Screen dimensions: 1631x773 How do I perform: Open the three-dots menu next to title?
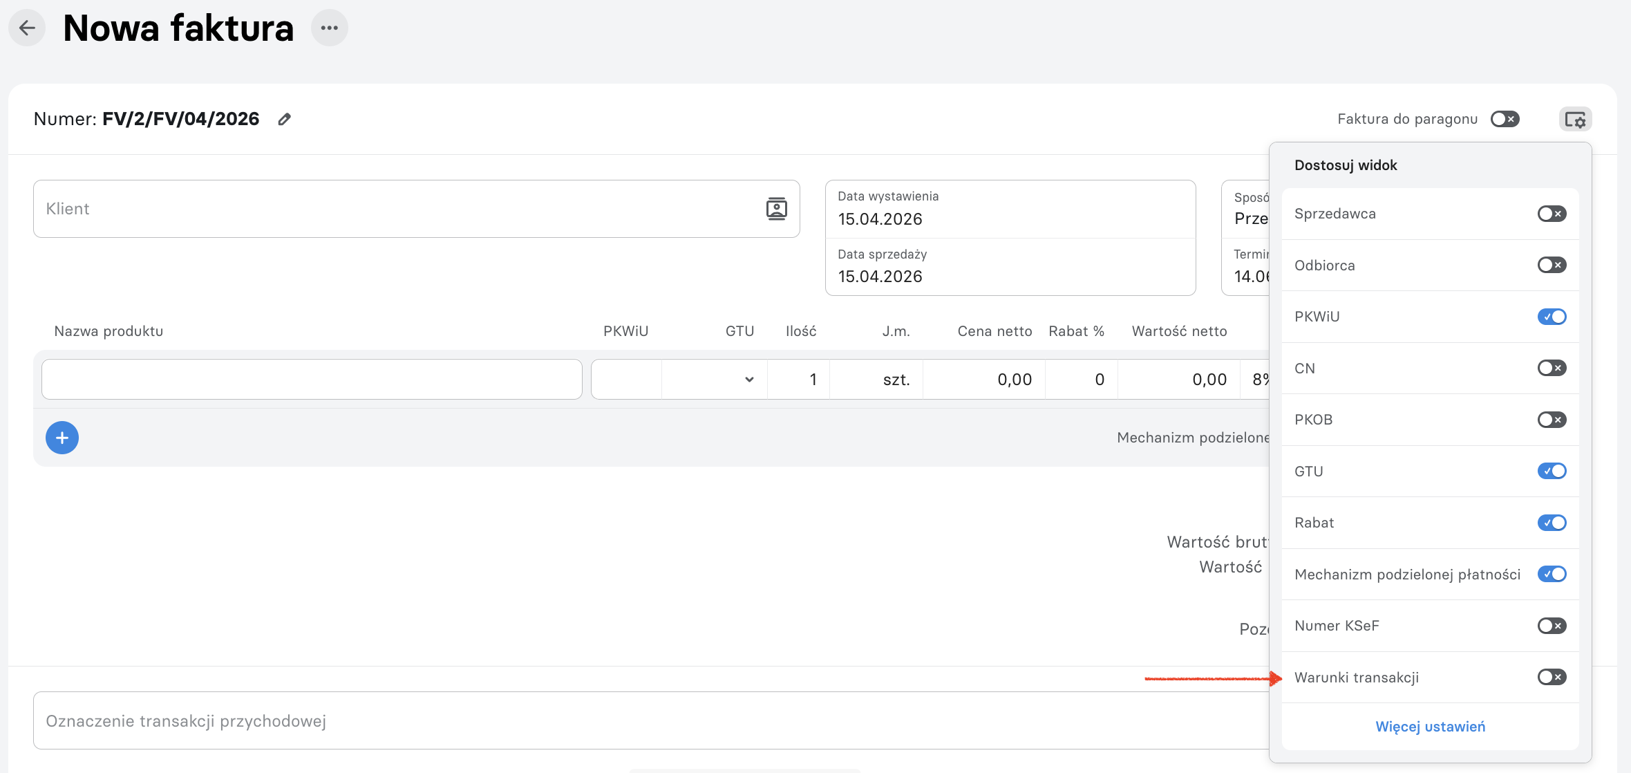330,28
